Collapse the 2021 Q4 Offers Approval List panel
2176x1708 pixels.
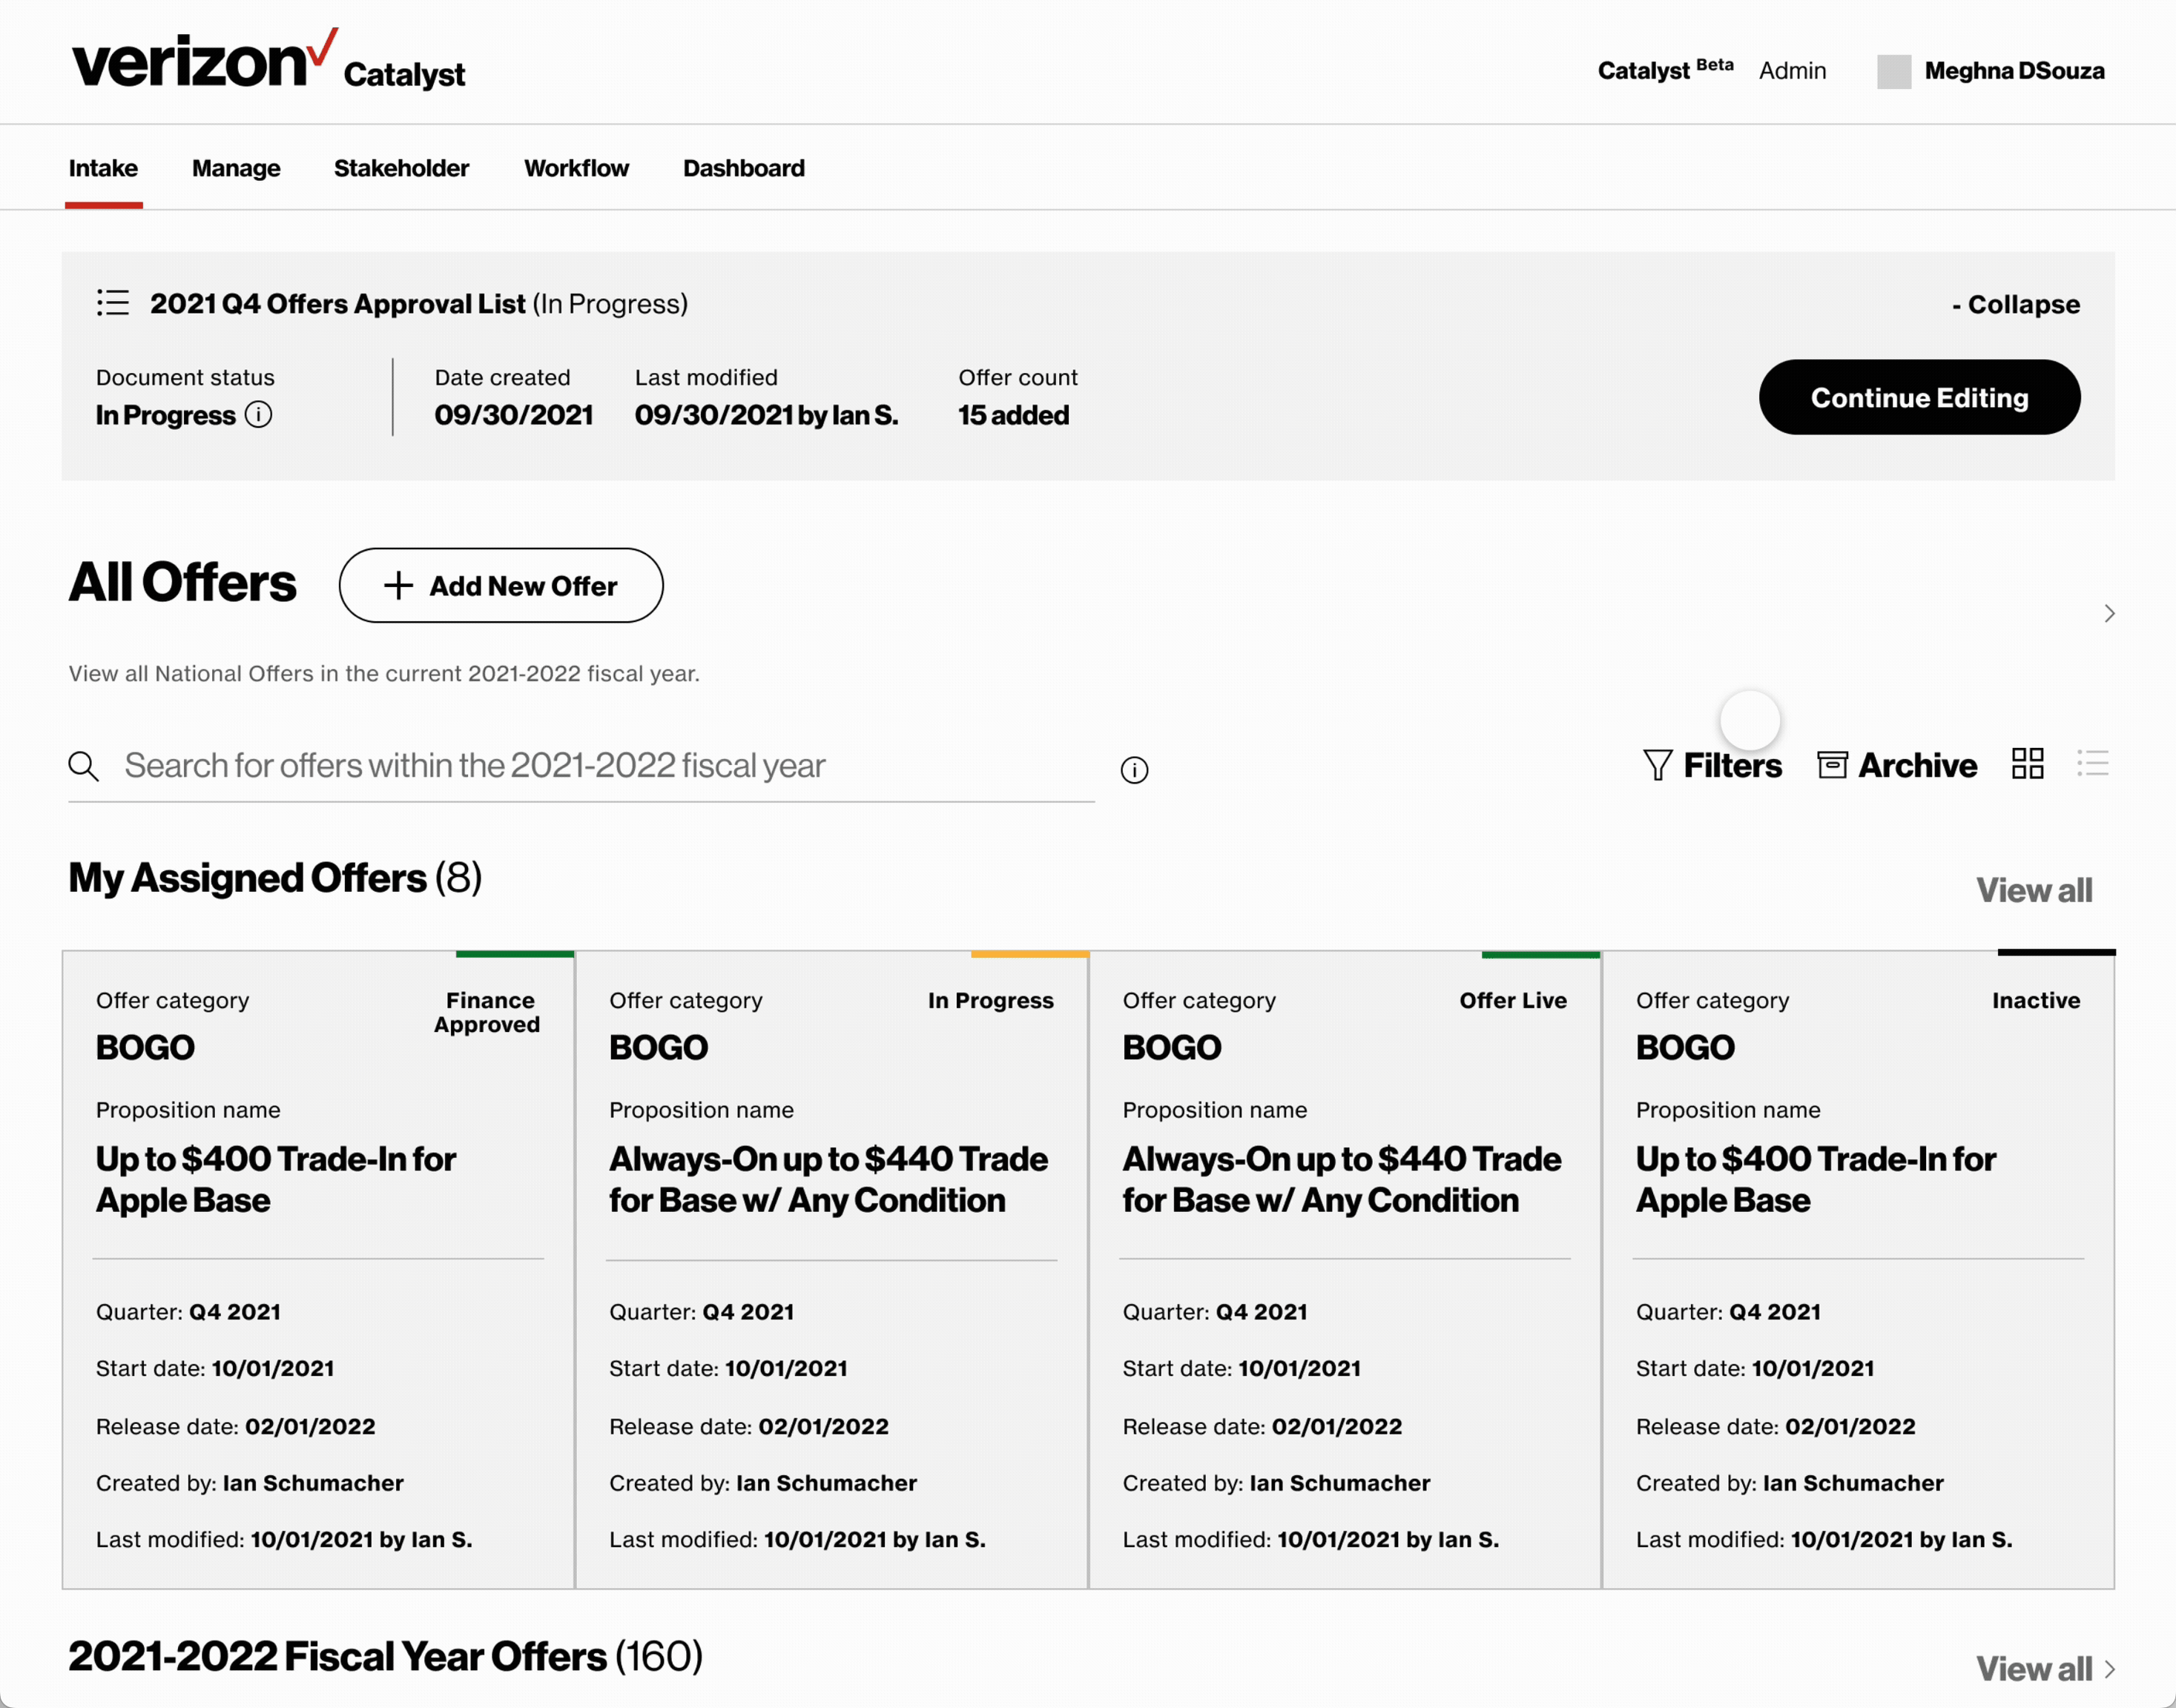coord(2016,304)
